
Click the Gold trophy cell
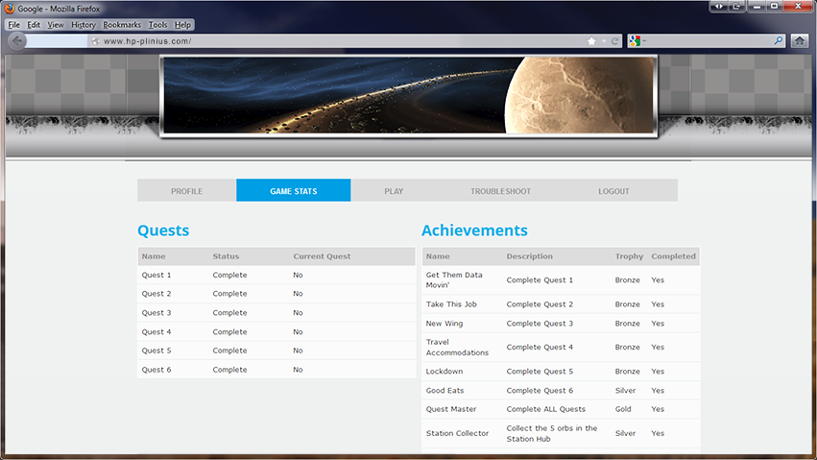click(x=623, y=409)
